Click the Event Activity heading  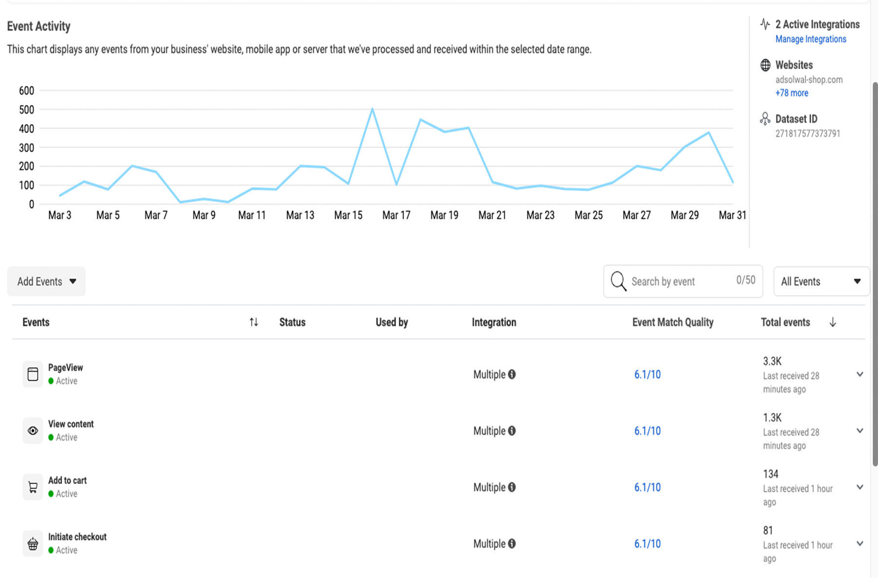click(x=39, y=26)
